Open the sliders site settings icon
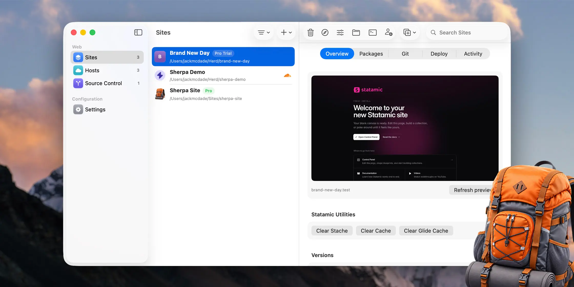The width and height of the screenshot is (574, 287). pyautogui.click(x=340, y=33)
